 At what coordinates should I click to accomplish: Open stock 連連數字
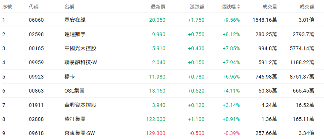pyautogui.click(x=75, y=34)
